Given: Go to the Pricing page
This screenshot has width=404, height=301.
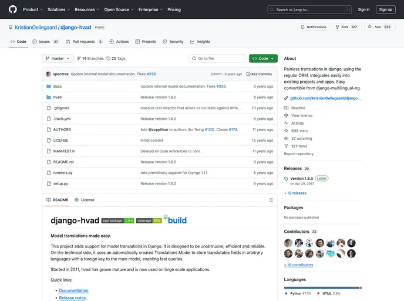Looking at the screenshot, I should tap(174, 9).
